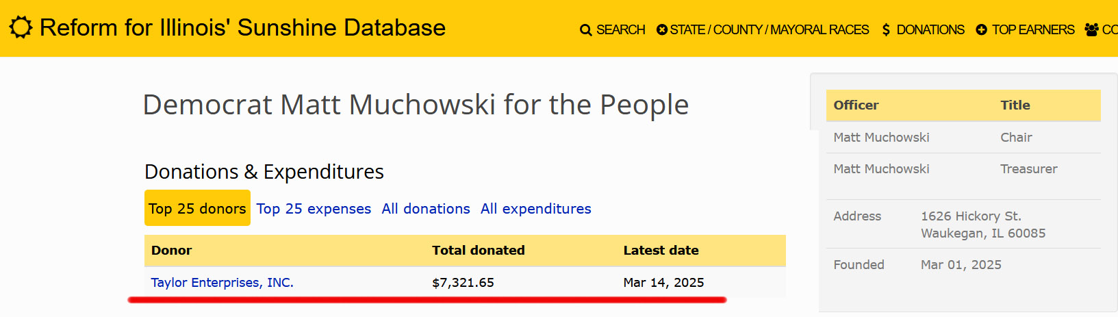Click the Latest date column header
Screen dimensions: 1118x317
click(x=661, y=251)
